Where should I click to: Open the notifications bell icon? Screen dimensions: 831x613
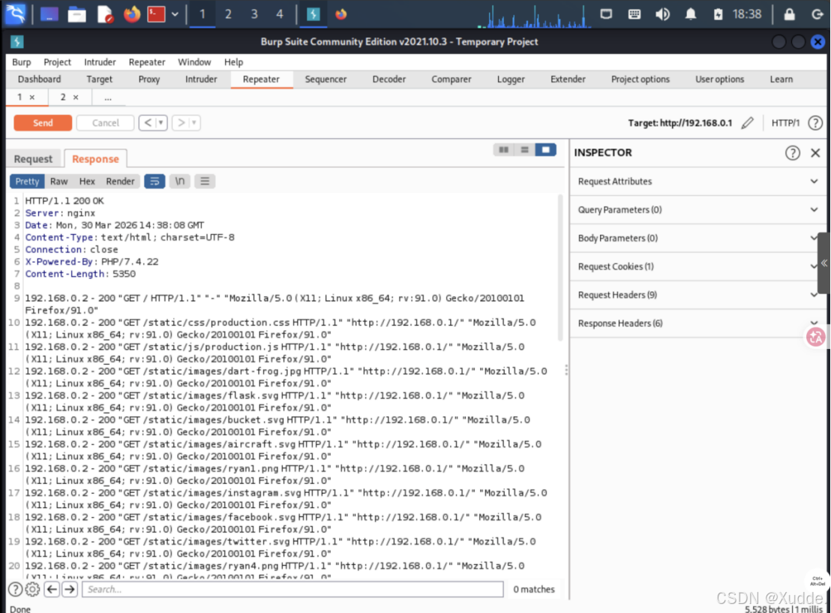[x=691, y=14]
